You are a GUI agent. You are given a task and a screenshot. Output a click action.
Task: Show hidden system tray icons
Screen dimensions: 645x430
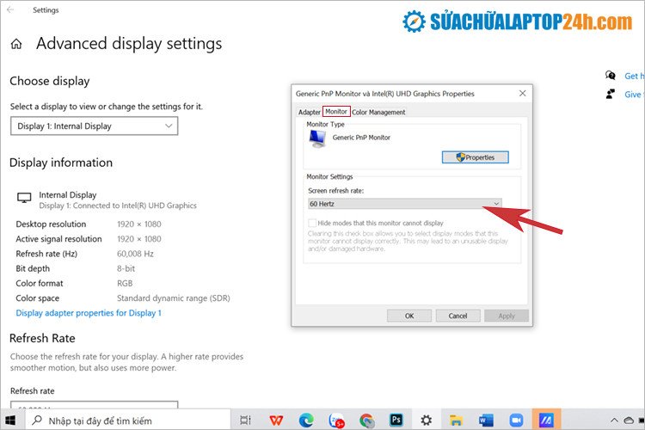[x=614, y=421]
